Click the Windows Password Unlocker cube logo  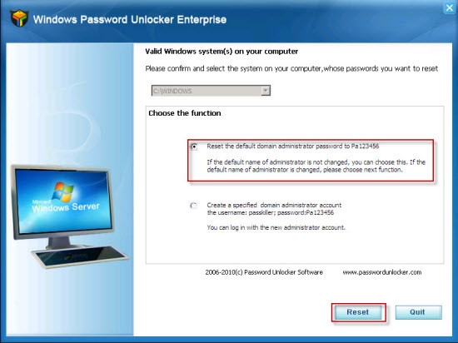point(19,18)
